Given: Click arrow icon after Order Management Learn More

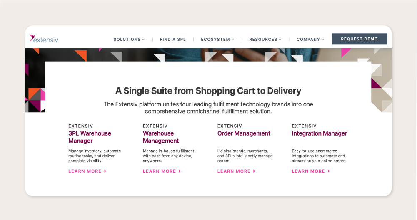Looking at the screenshot, I should (254, 171).
